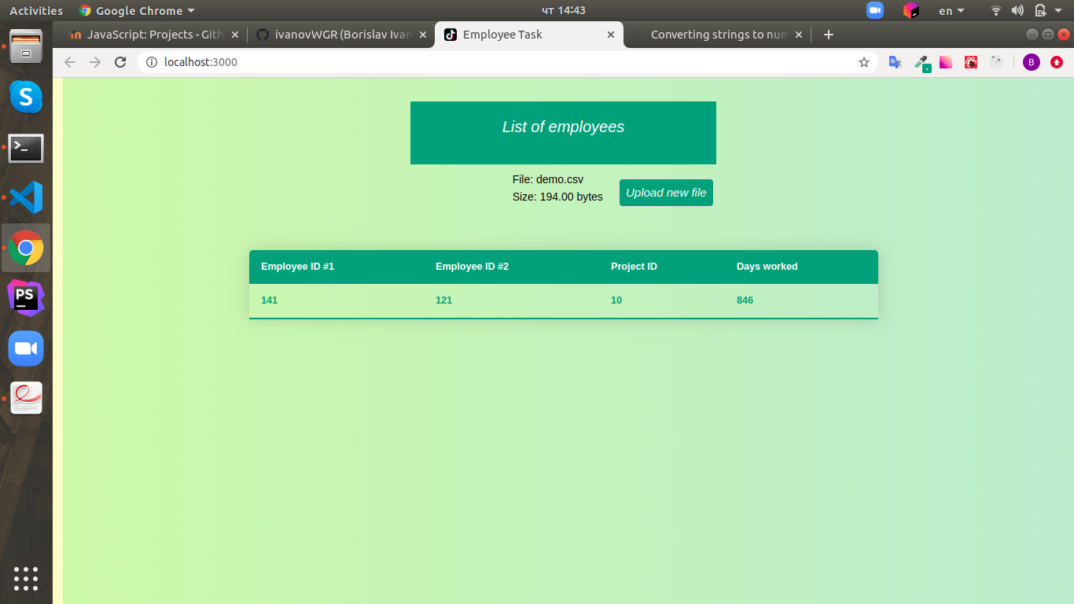The image size is (1074, 604).
Task: Expand the Google Chrome title menu
Action: (x=136, y=10)
